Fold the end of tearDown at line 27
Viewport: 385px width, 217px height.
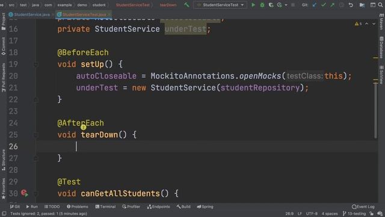pos(35,158)
